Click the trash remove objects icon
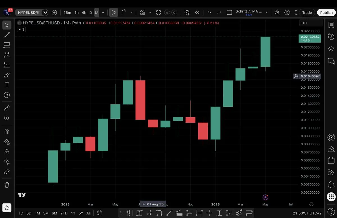337x218 pixels. coord(7,185)
